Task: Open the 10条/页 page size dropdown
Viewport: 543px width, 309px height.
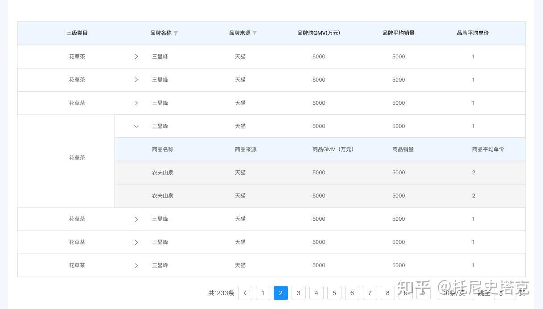Action: [456, 293]
